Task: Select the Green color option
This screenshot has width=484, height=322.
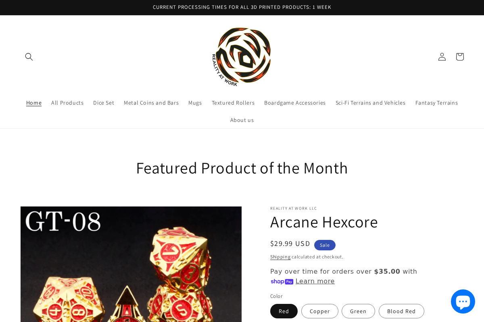Action: point(358,311)
